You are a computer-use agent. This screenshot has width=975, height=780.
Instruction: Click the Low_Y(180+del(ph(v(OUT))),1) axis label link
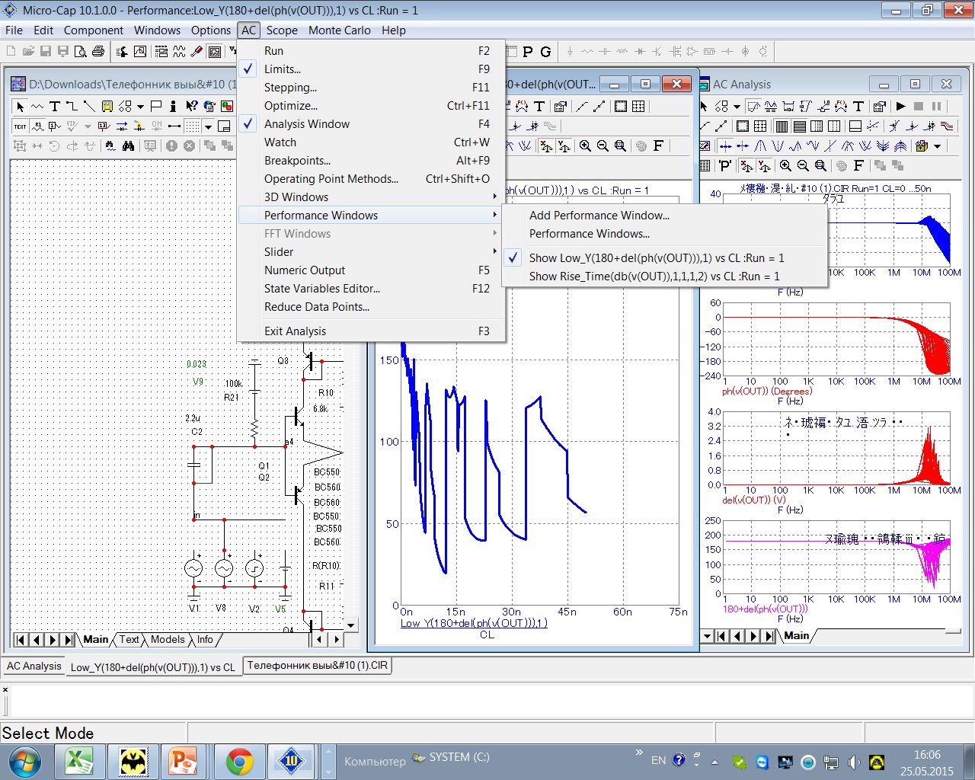(474, 623)
